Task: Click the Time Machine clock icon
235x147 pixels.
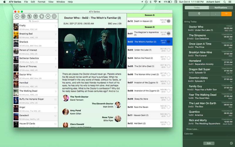Action: (x=146, y=2)
